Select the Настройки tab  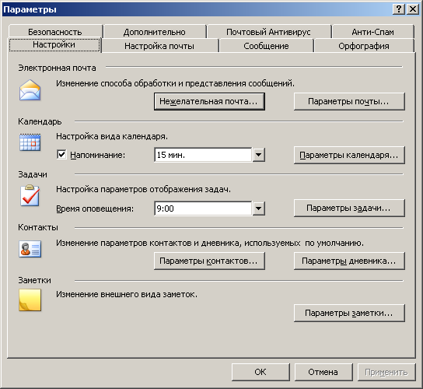pos(54,44)
